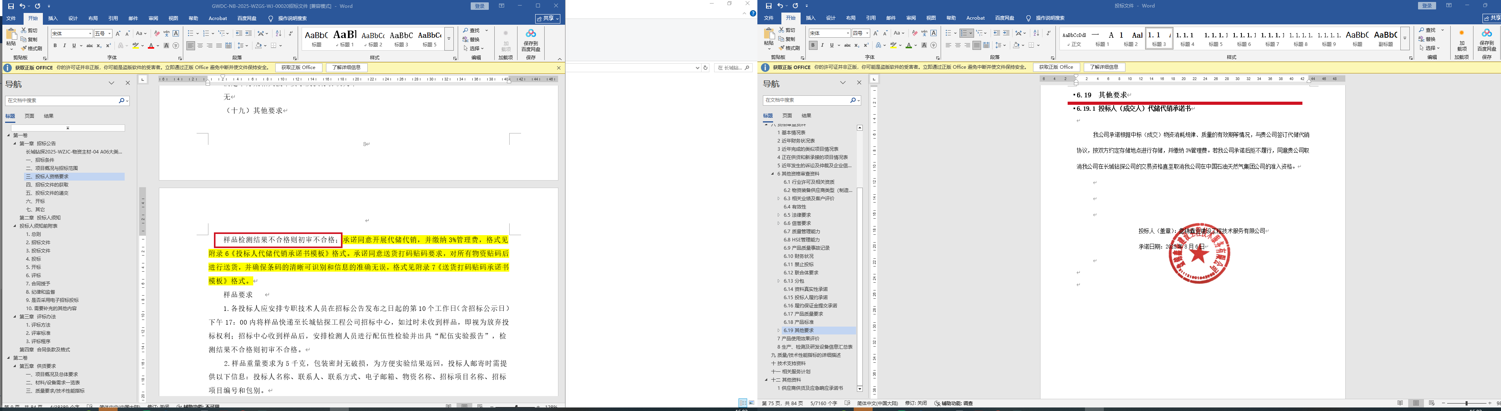The height and width of the screenshot is (411, 1501).
Task: Show paragraph marks in left Word window
Action: tap(291, 34)
